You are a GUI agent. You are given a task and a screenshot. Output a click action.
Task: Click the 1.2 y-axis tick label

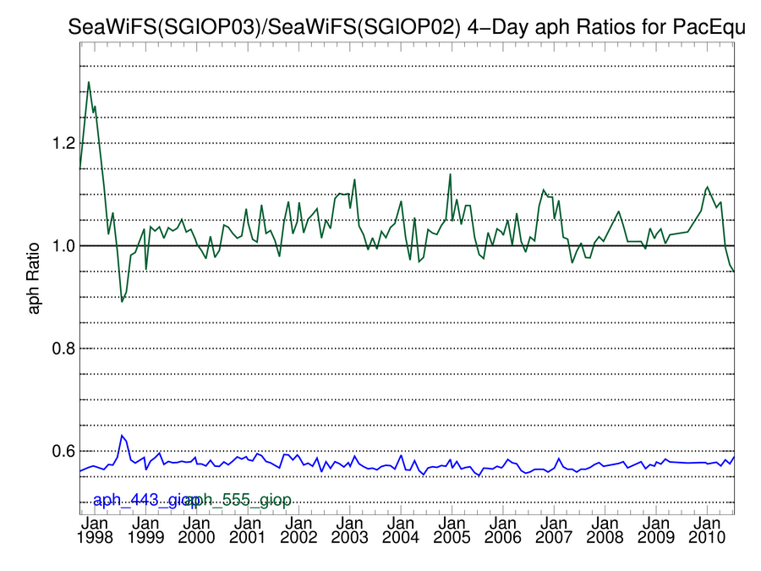click(63, 143)
